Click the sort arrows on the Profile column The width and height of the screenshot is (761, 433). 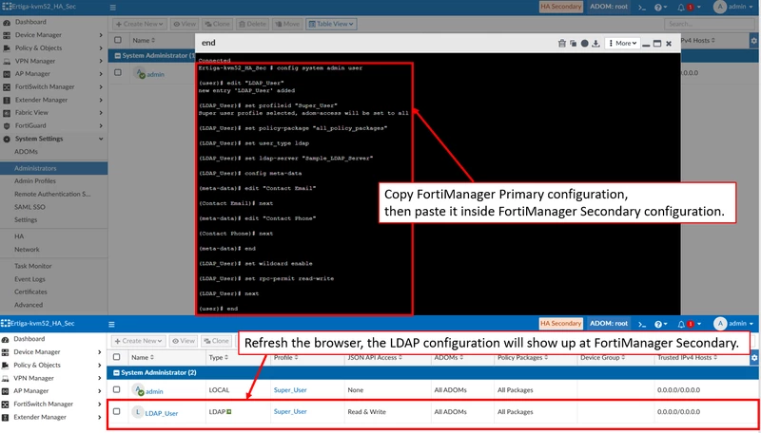point(296,357)
